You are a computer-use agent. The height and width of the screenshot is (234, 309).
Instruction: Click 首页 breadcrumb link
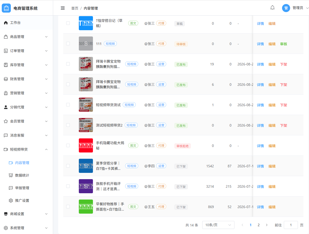75,8
